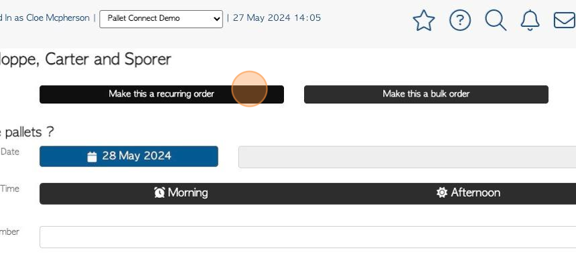Image resolution: width=576 pixels, height=267 pixels.
Task: Open help via question mark icon
Action: (x=460, y=20)
